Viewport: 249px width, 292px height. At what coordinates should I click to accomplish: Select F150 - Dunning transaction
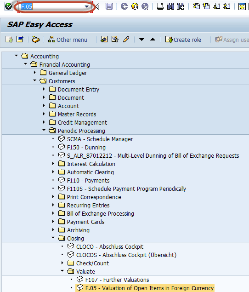pos(86,147)
